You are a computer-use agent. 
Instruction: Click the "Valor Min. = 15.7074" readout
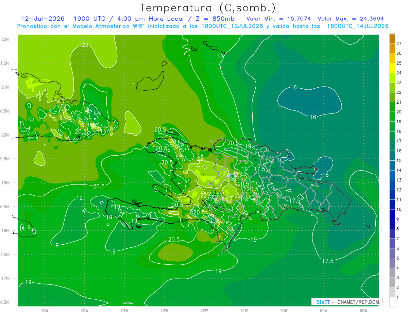(279, 19)
